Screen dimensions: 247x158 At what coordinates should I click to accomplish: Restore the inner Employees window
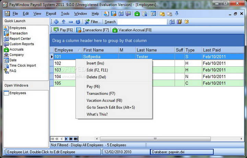click(x=235, y=14)
